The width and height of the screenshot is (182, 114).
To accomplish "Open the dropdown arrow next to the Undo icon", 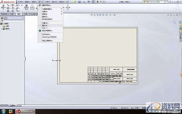I will point(91,2).
